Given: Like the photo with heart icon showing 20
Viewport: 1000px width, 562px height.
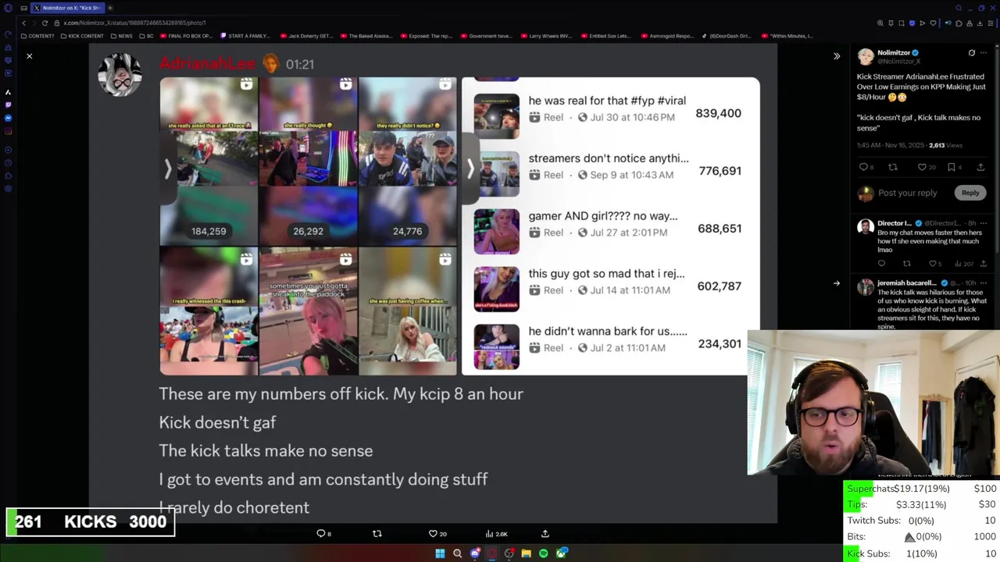Looking at the screenshot, I should [x=437, y=534].
